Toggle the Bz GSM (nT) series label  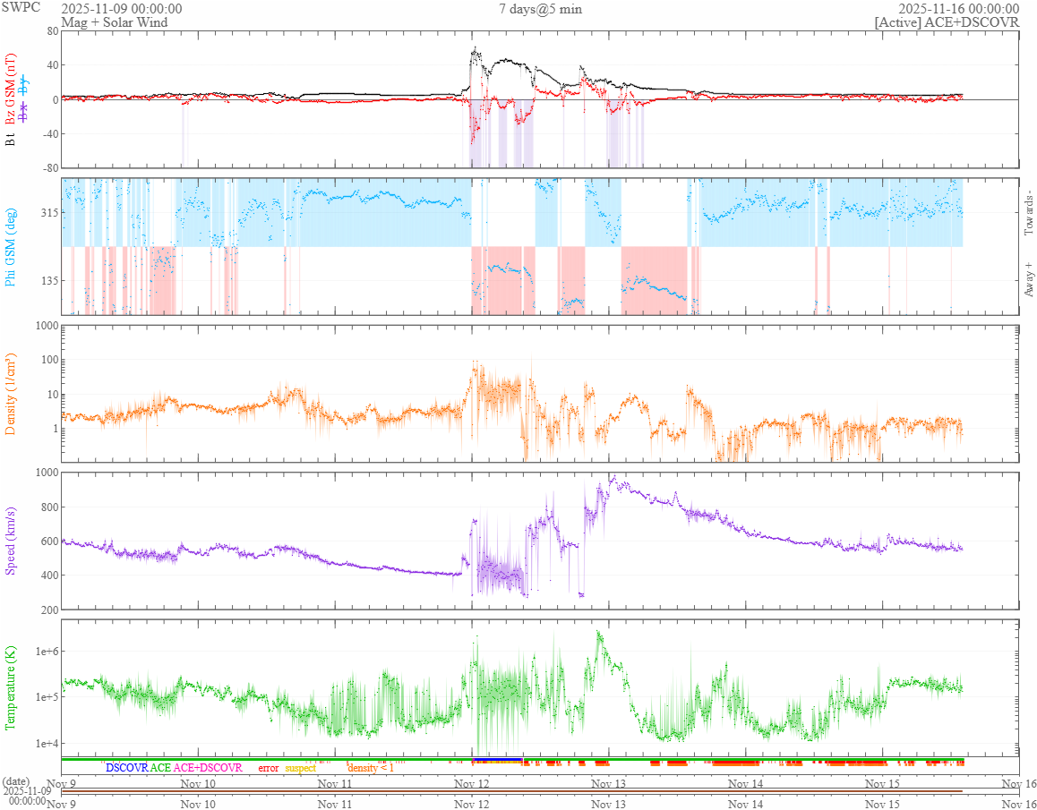pyautogui.click(x=12, y=90)
